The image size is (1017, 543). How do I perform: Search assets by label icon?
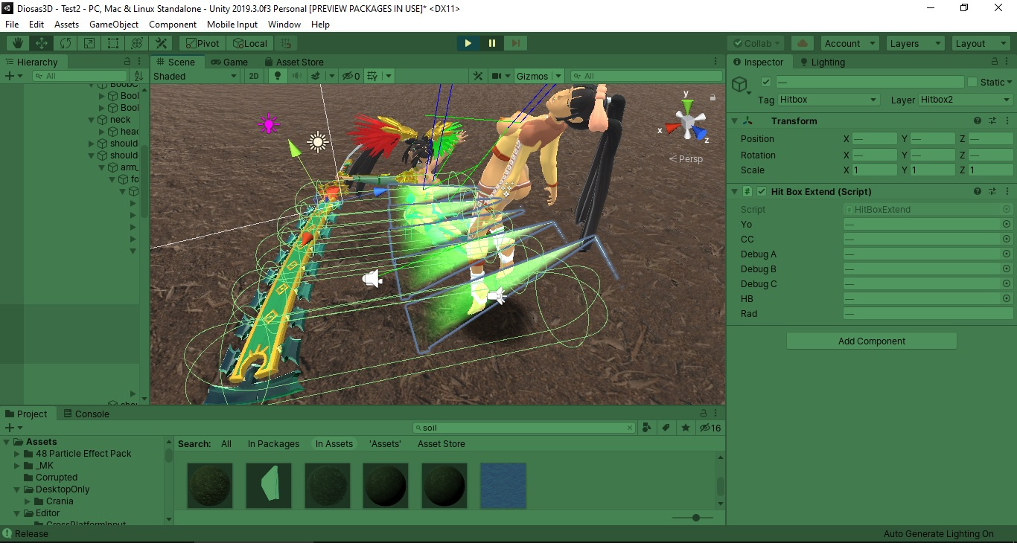click(666, 428)
